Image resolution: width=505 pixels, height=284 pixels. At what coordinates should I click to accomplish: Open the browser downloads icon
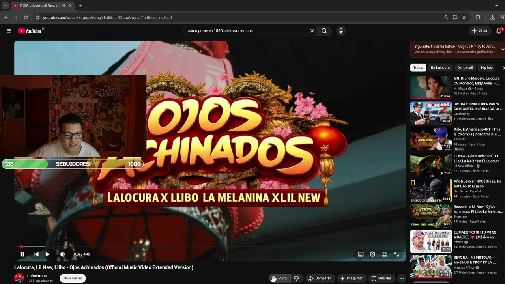(492, 17)
